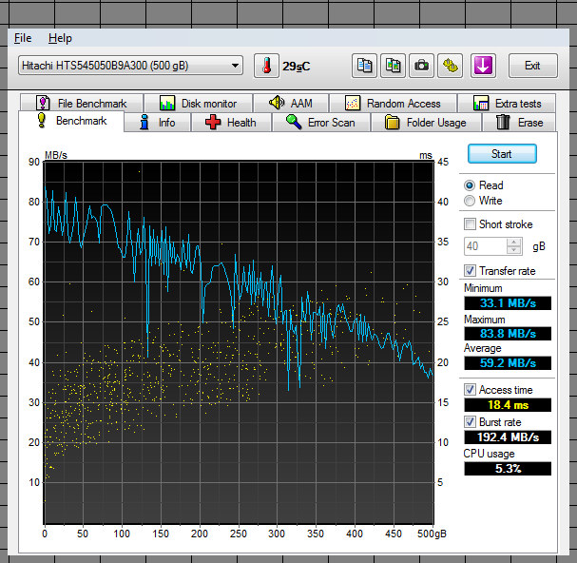Open the options wrench icon
The height and width of the screenshot is (563, 577).
(x=450, y=66)
